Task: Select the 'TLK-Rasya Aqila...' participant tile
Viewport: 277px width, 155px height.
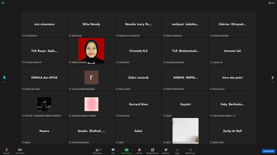Action: (44, 51)
